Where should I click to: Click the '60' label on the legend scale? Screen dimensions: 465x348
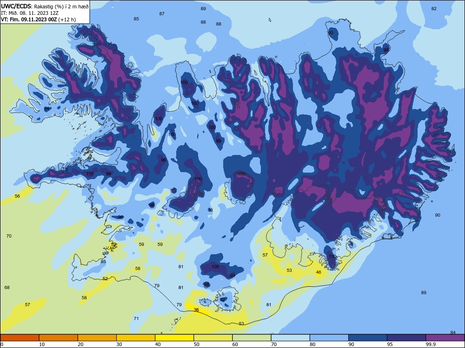point(235,344)
